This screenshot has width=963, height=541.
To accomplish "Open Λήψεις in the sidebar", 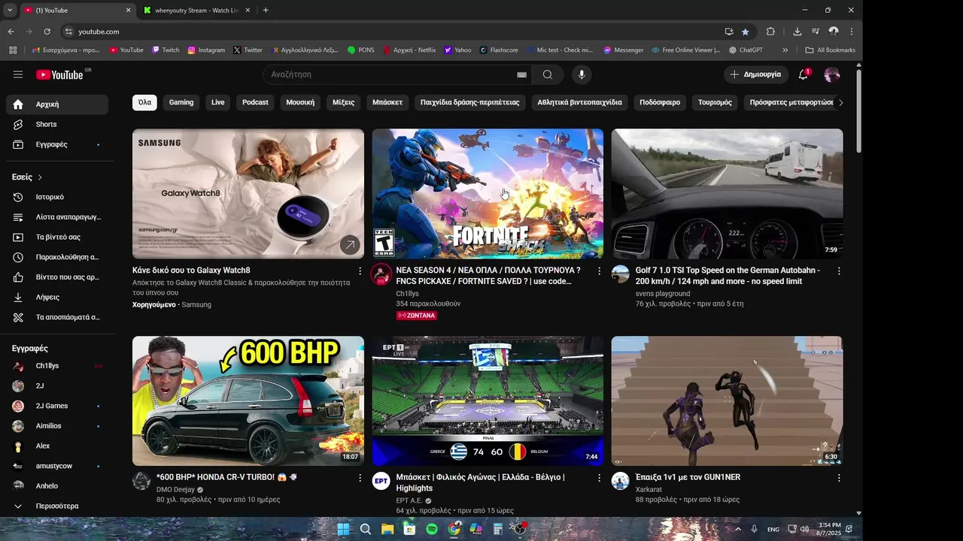I will (x=57, y=297).
